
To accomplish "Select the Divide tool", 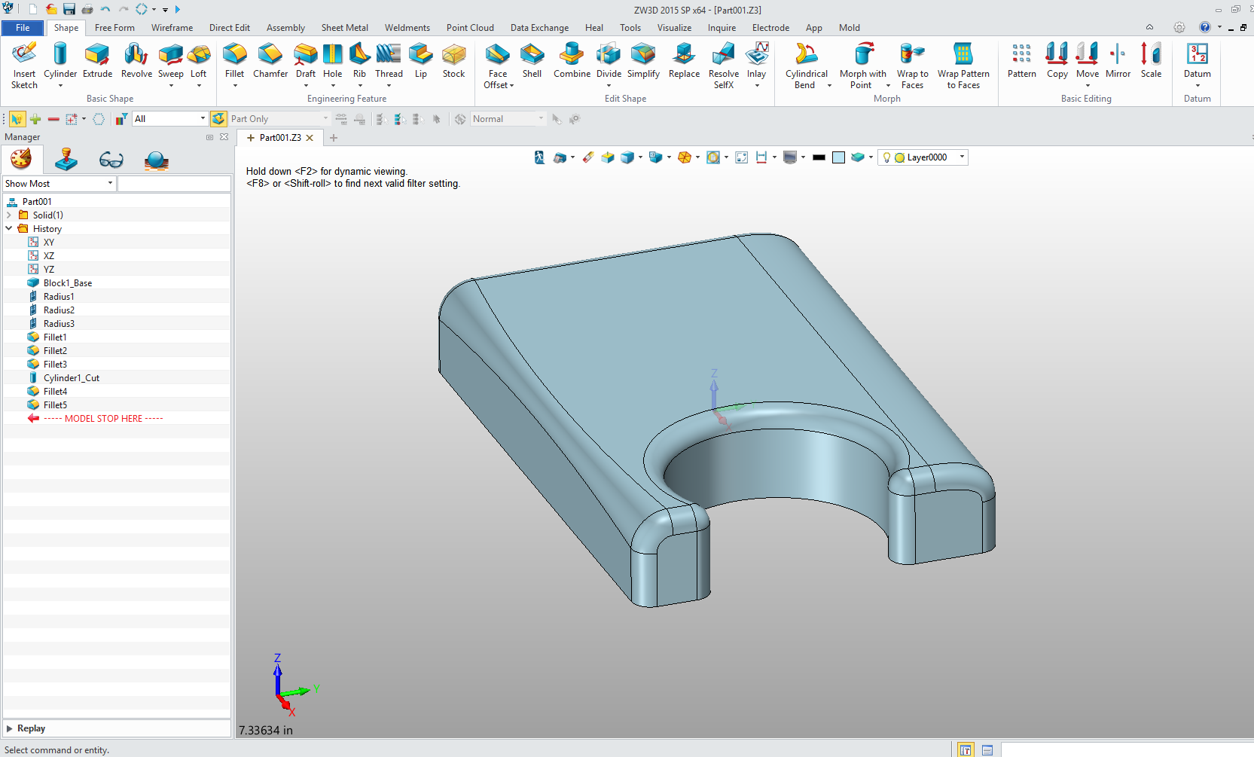I will [x=609, y=60].
